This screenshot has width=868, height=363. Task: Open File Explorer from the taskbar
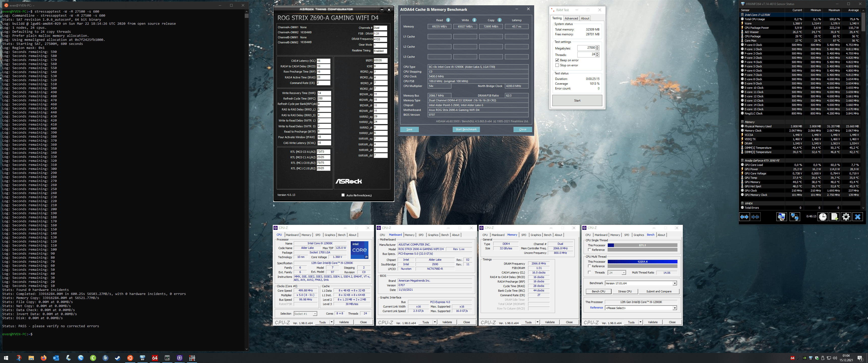click(31, 358)
